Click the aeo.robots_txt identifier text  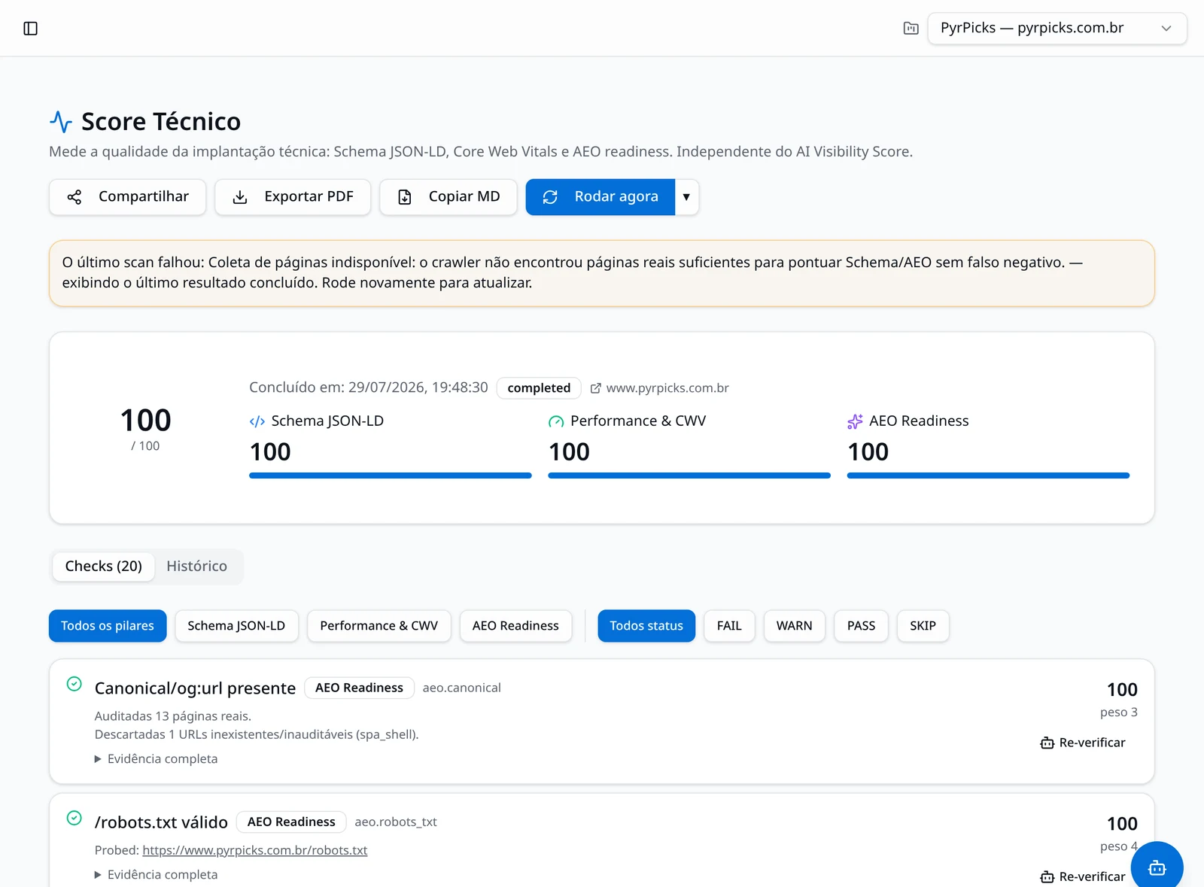tap(396, 822)
